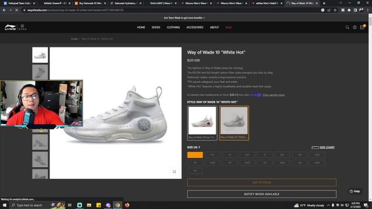
Task: Open the ACCESSORIES menu
Action: coord(195,27)
